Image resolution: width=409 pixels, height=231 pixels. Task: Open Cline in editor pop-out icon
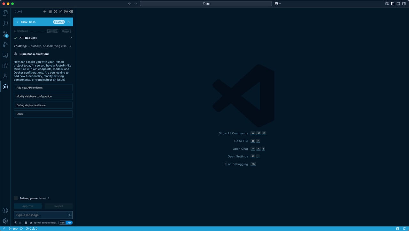61,12
